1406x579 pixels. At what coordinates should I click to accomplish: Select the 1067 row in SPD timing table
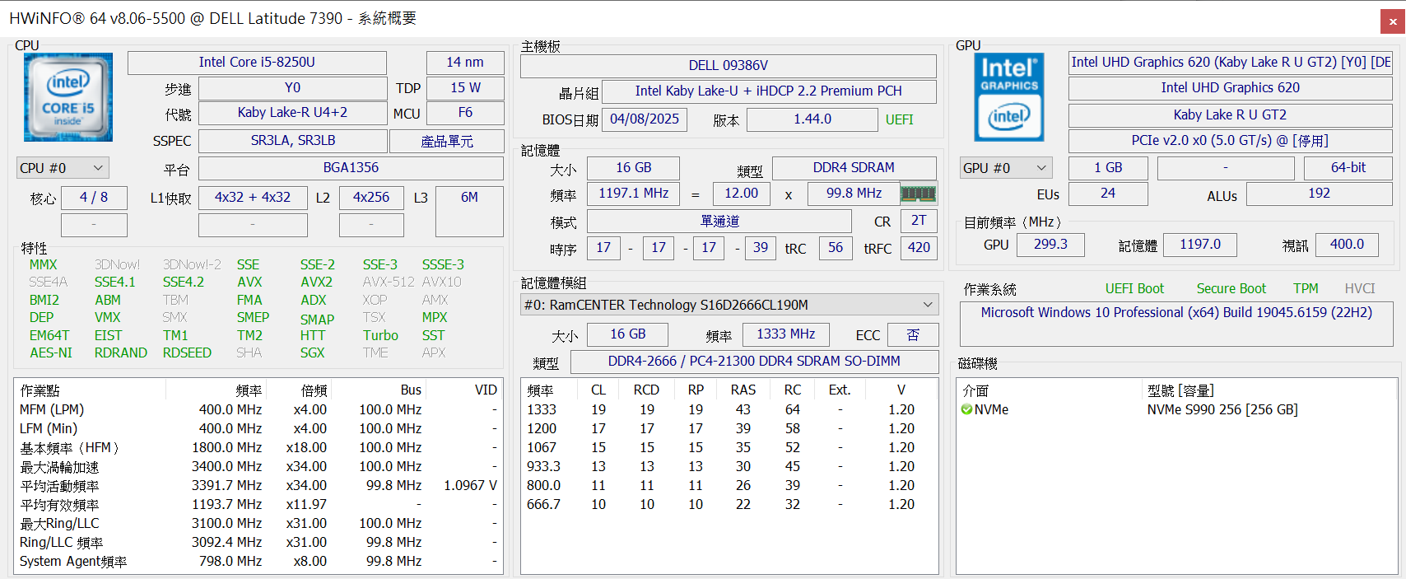pyautogui.click(x=729, y=447)
